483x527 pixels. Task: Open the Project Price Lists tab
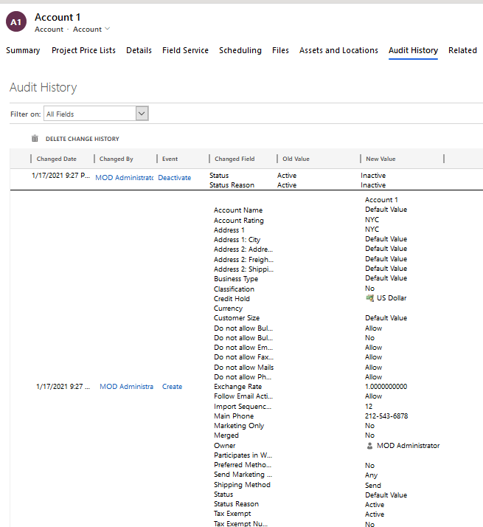click(83, 50)
